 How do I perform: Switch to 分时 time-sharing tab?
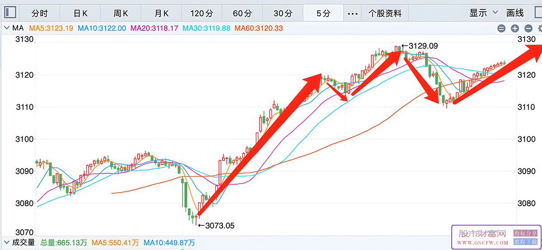(x=39, y=13)
